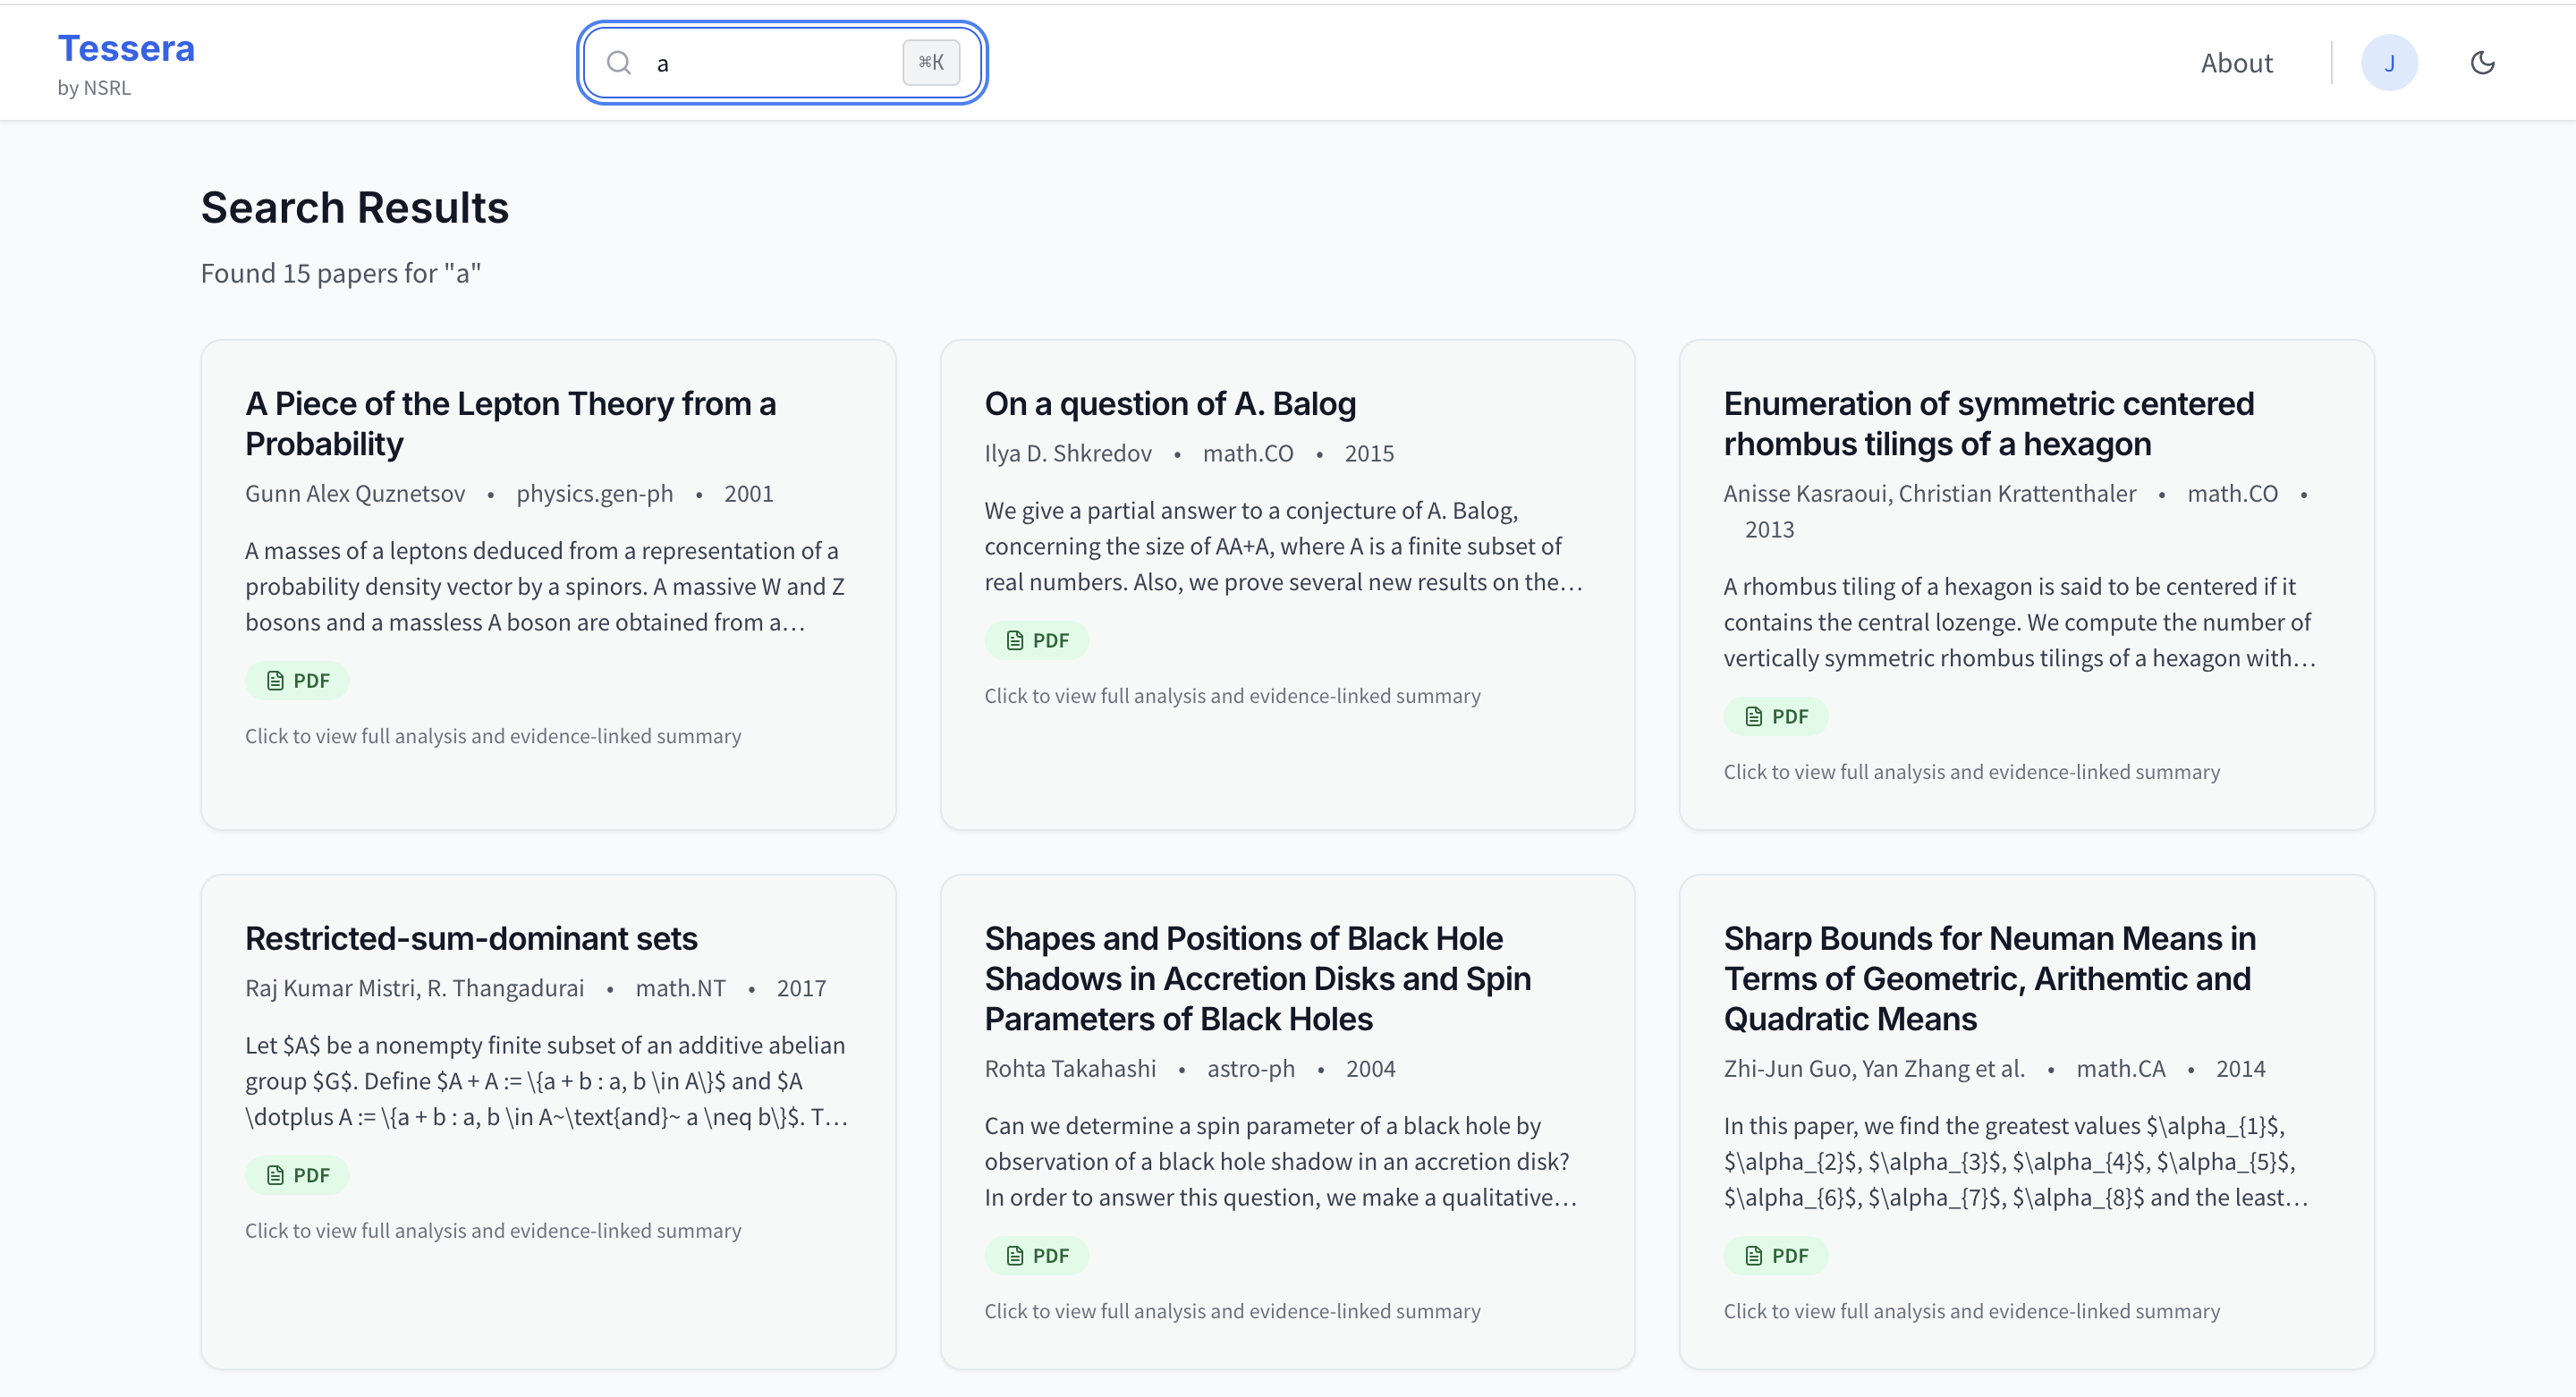Open paper Sharp Bounds for Neuman Means

click(x=1989, y=979)
